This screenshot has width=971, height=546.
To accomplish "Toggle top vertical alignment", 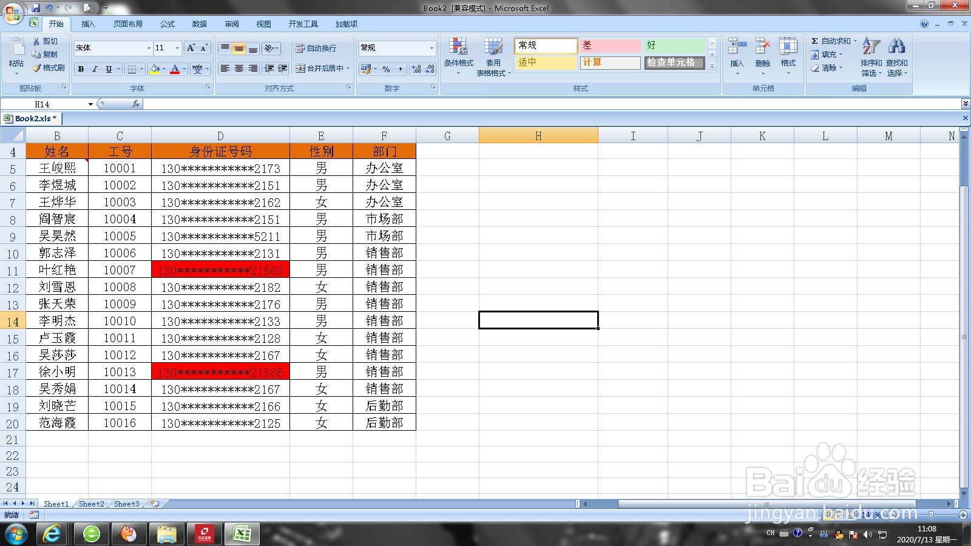I will tap(225, 48).
